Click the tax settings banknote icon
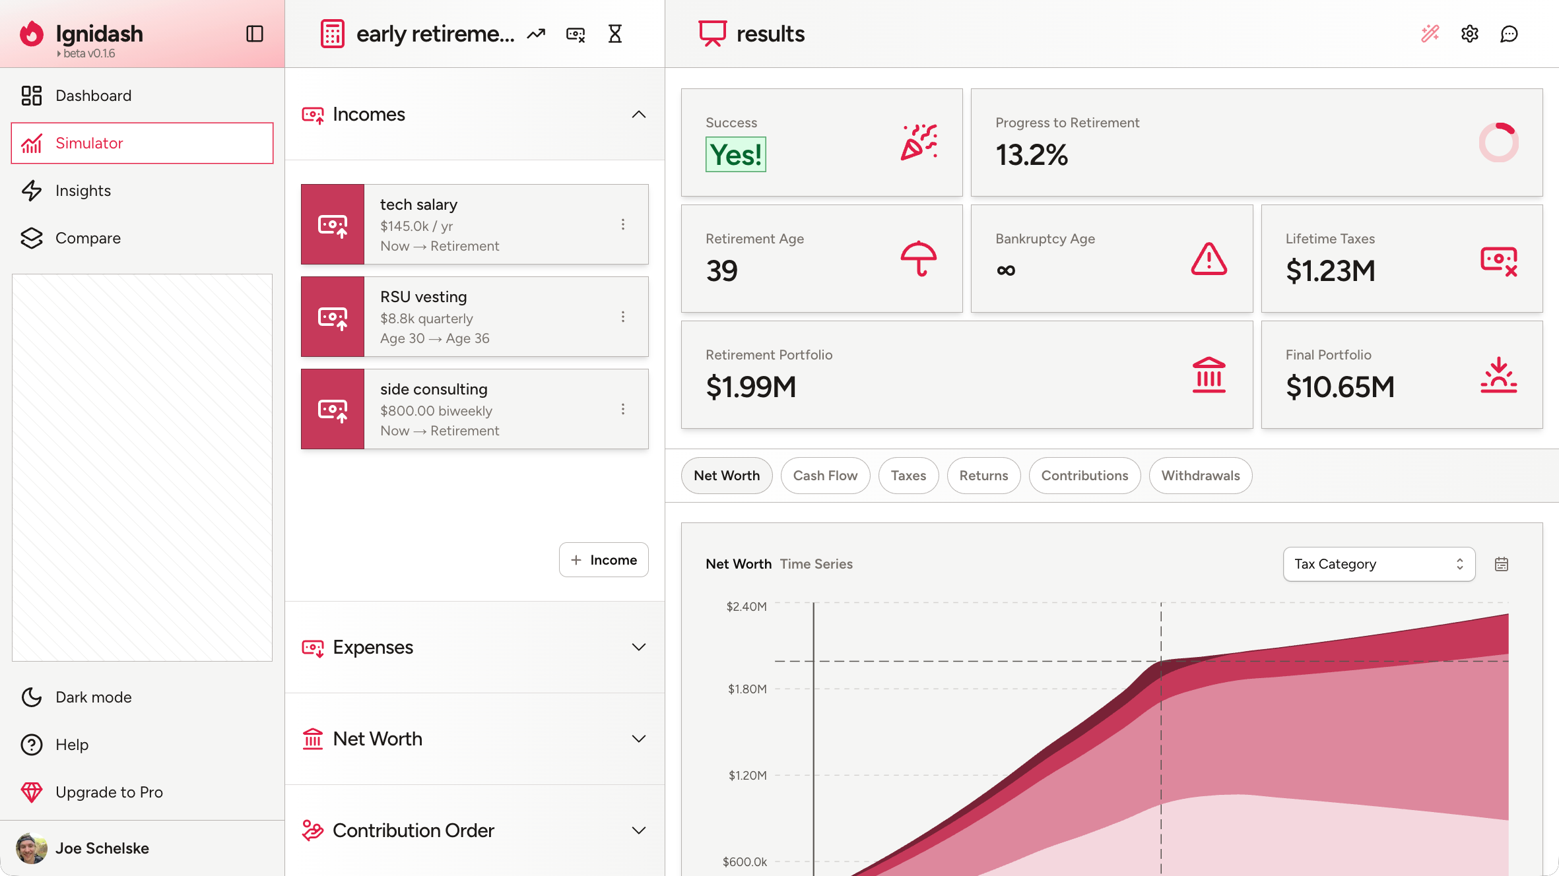The width and height of the screenshot is (1559, 876). (576, 34)
